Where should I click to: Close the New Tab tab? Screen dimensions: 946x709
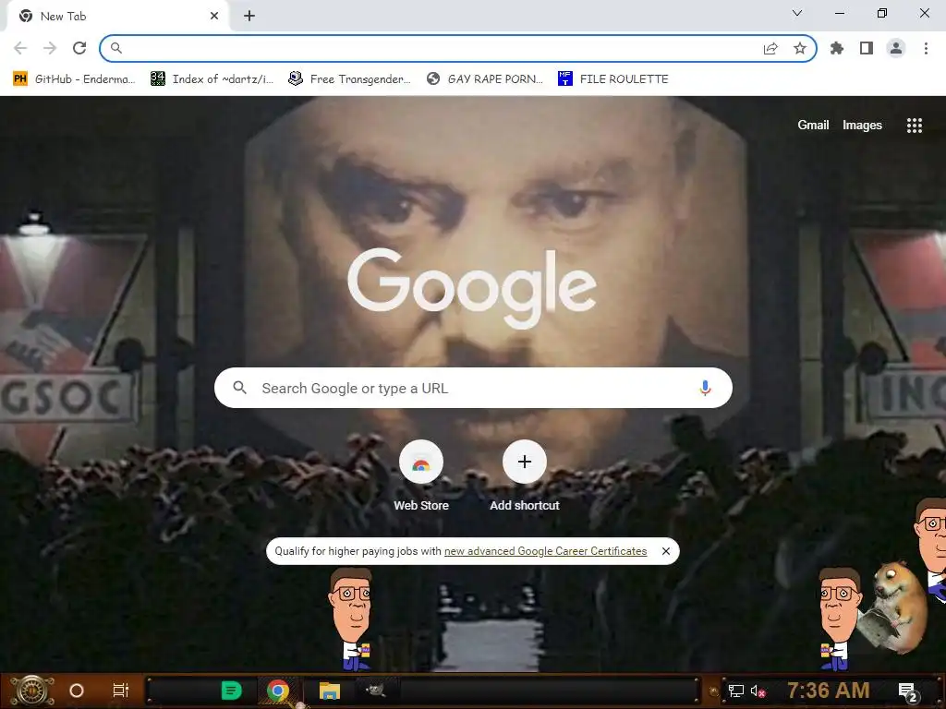click(x=214, y=17)
